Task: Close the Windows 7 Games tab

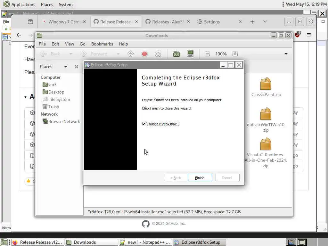Action: tap(85, 21)
